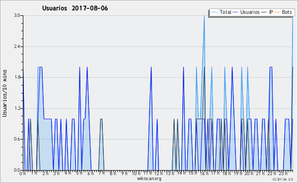Click the 21 h x-axis label
The height and width of the screenshot is (183, 298).
pyautogui.click(x=260, y=173)
